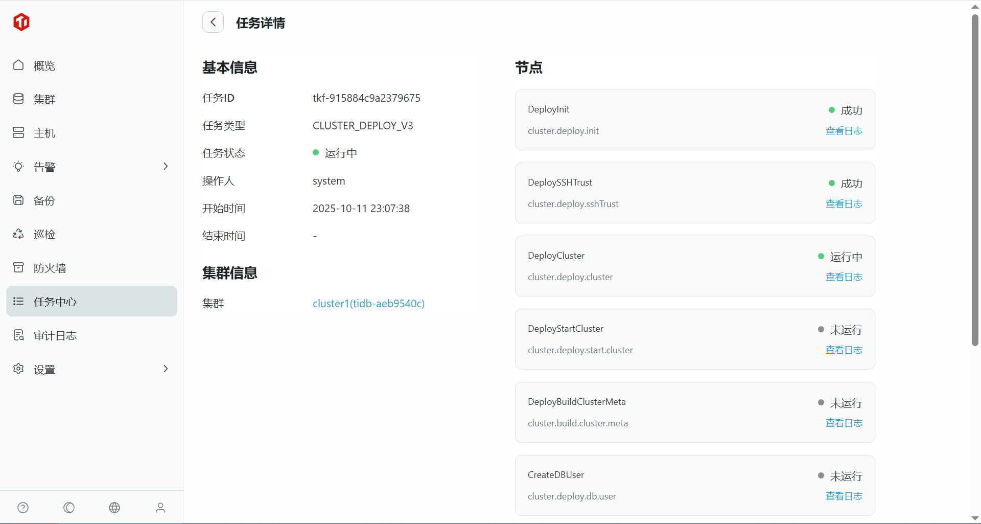Open the cluster1(tidb-aeb9540c) link
The image size is (981, 524).
click(x=368, y=304)
